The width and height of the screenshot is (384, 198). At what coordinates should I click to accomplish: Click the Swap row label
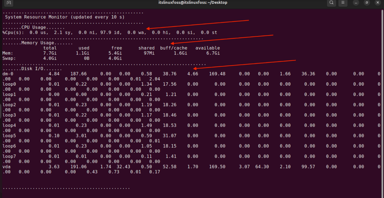(9, 58)
